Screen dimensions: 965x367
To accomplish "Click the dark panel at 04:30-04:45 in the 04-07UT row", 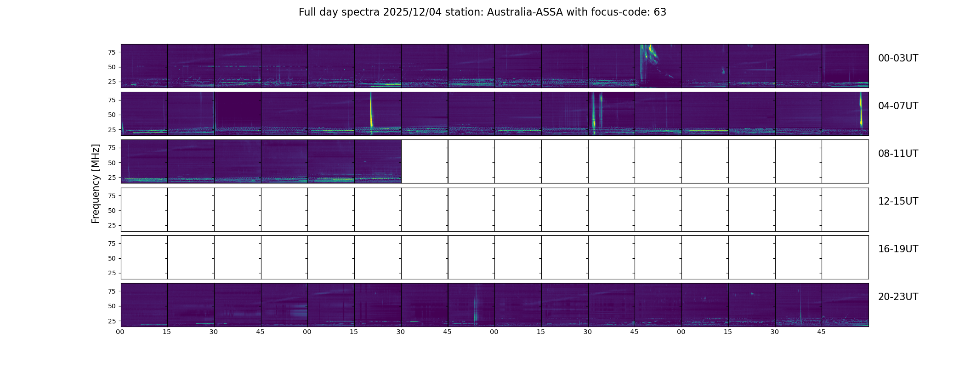I will tap(238, 114).
